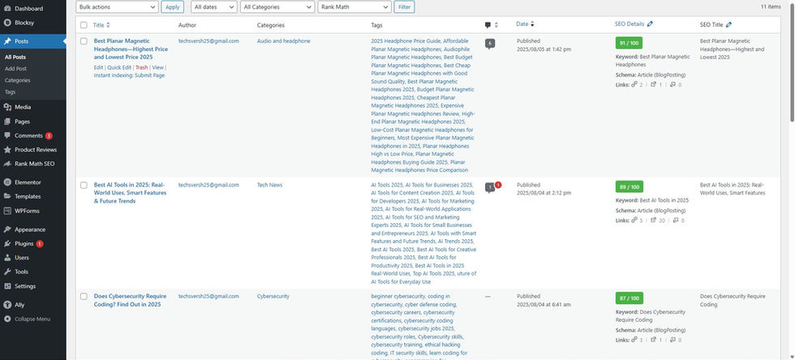Sort posts by Title column

(101, 25)
